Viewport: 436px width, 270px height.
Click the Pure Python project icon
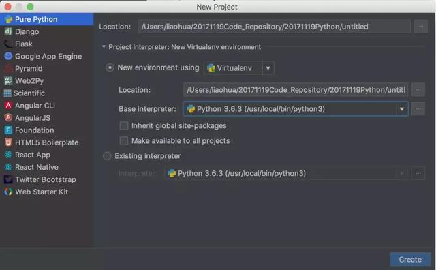pos(8,19)
